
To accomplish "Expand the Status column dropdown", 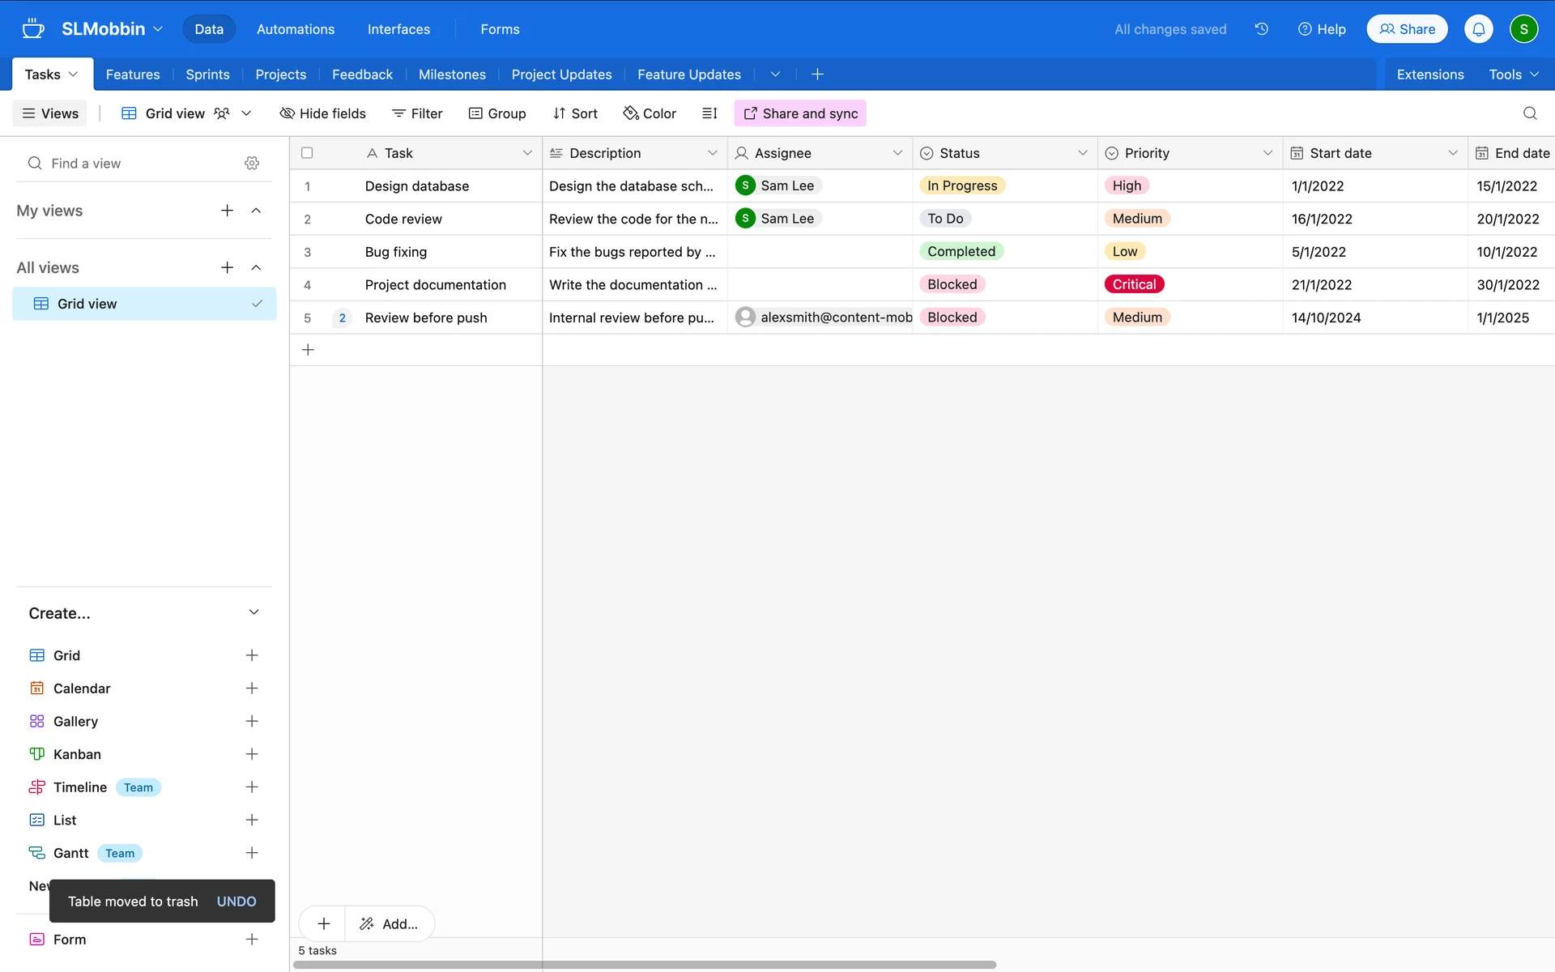I will pos(1083,153).
